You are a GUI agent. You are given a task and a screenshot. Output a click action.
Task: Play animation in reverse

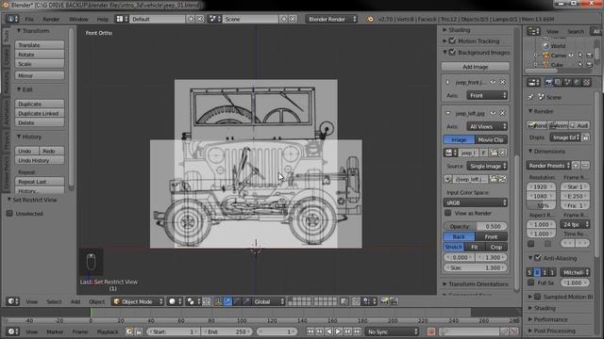(x=329, y=331)
